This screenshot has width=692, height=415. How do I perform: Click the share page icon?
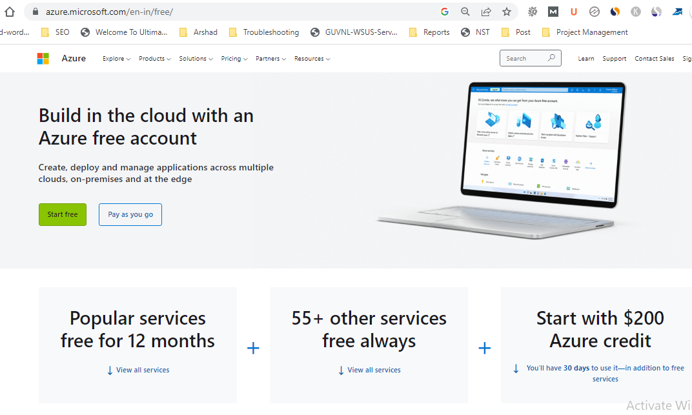[x=486, y=12]
